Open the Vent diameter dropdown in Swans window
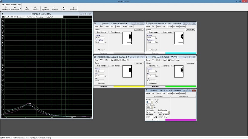The image size is (248, 139). (152, 107)
